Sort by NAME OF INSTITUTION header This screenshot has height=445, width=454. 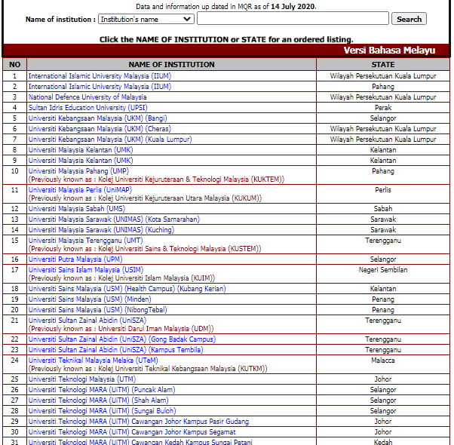tap(171, 64)
